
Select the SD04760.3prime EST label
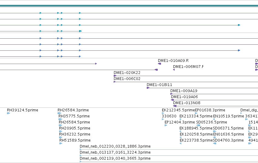coord(228,141)
